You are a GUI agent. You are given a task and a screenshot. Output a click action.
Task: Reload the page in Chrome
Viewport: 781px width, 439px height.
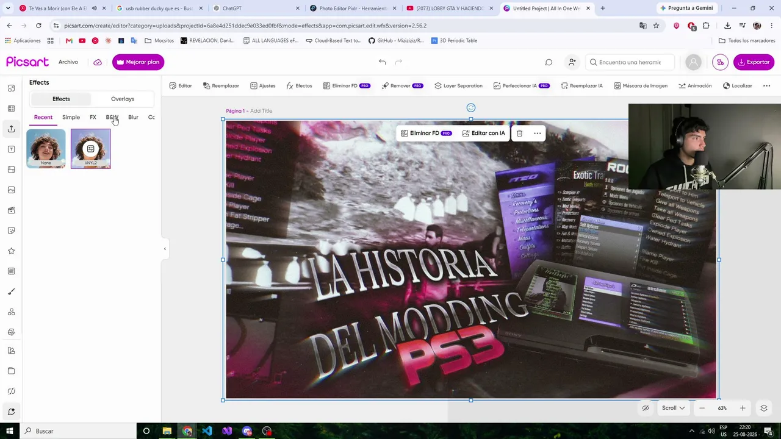pos(38,26)
